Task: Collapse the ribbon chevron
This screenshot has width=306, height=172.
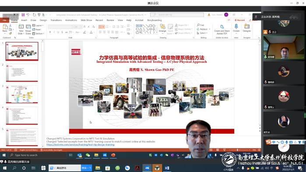Action: point(259,38)
